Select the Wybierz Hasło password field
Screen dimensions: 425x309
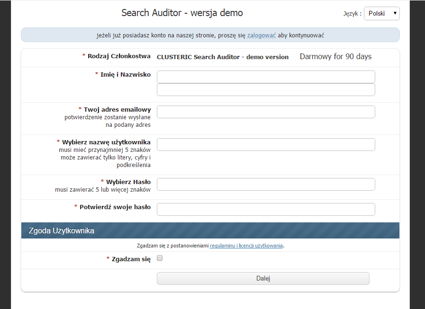266,184
